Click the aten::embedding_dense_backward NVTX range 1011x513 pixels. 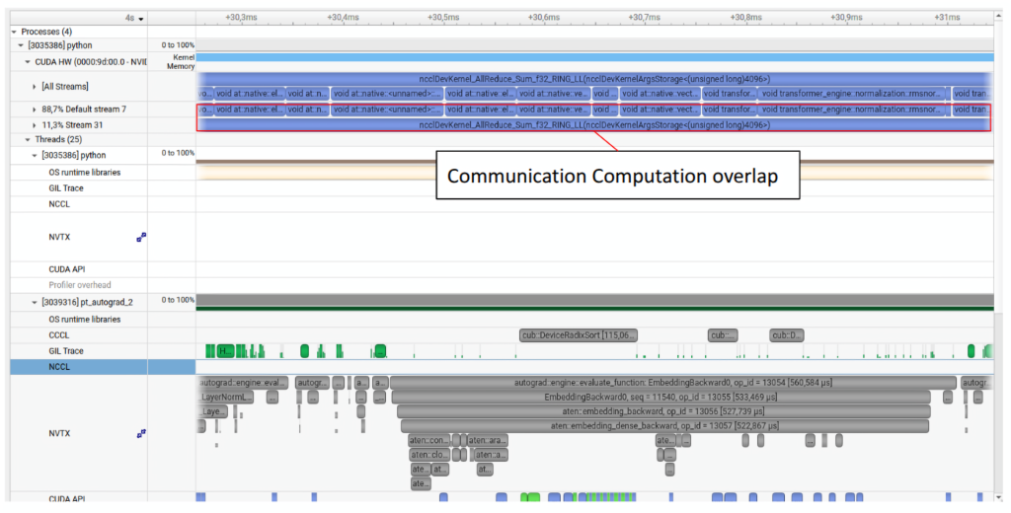click(x=663, y=426)
